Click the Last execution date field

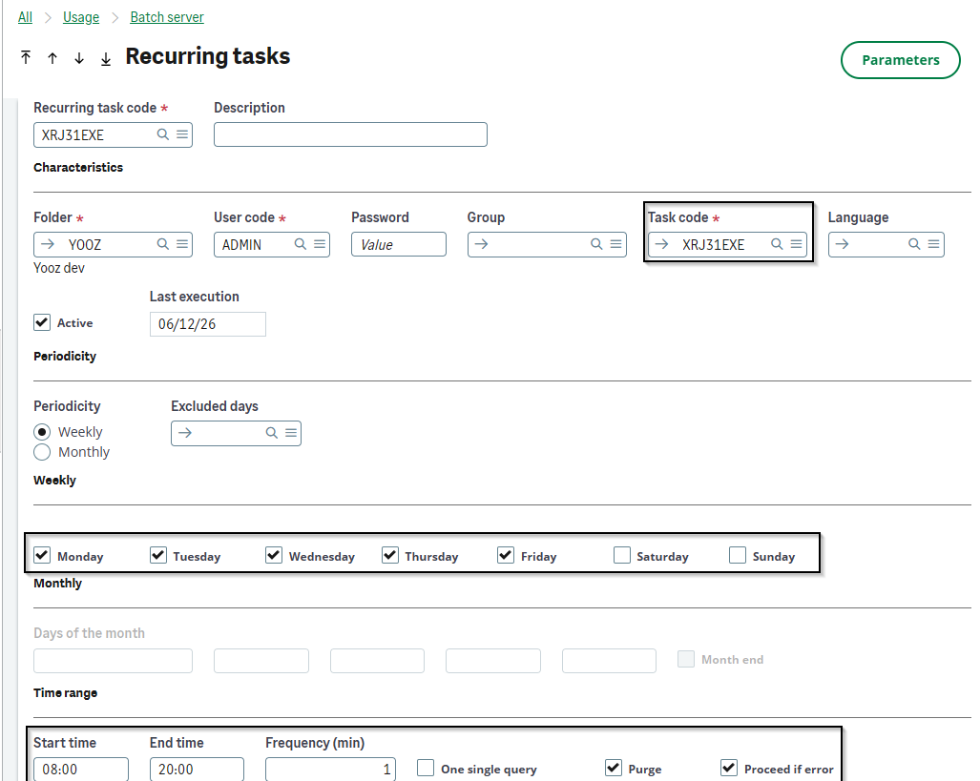pos(208,323)
